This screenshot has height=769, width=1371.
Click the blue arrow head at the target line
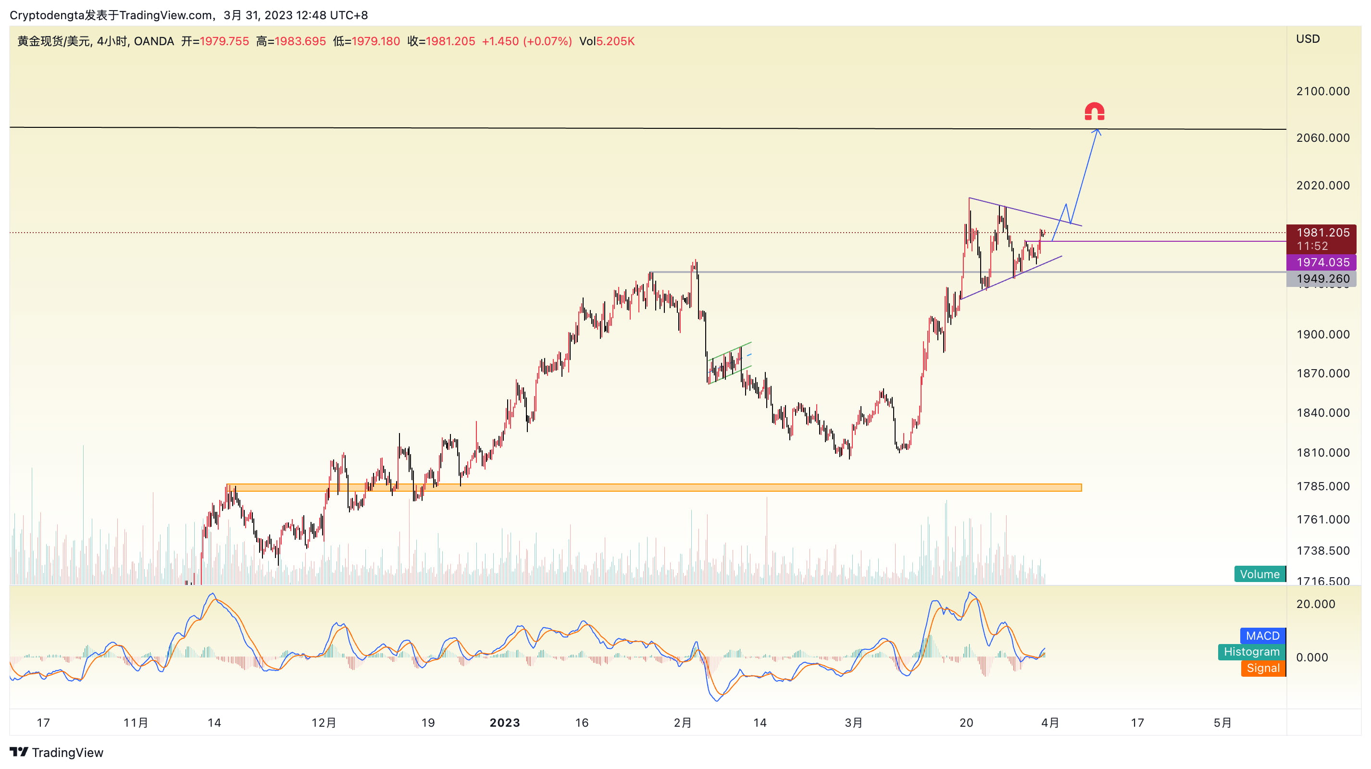coord(1097,131)
